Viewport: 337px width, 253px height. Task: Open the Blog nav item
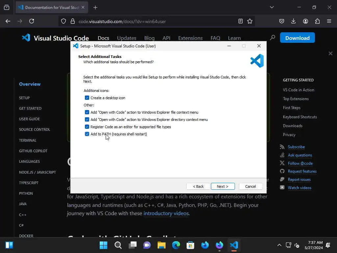149,38
